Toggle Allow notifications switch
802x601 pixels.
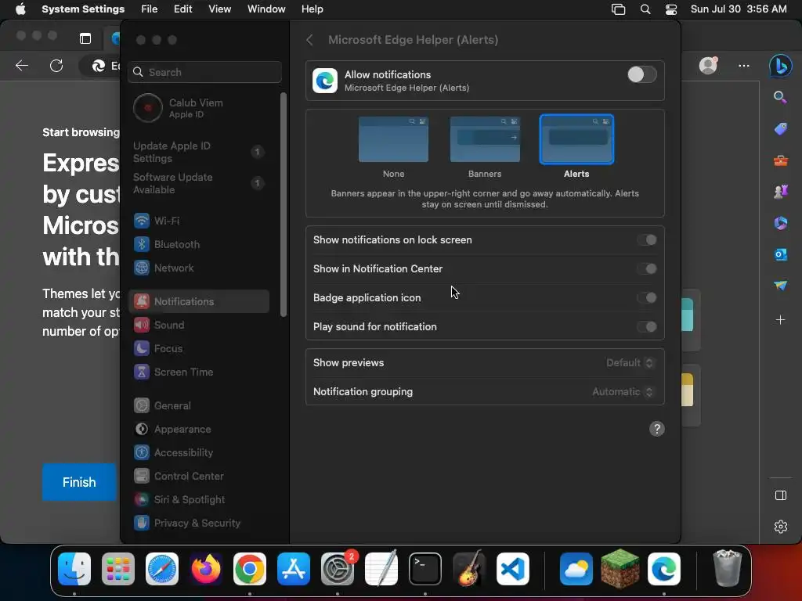click(x=642, y=74)
